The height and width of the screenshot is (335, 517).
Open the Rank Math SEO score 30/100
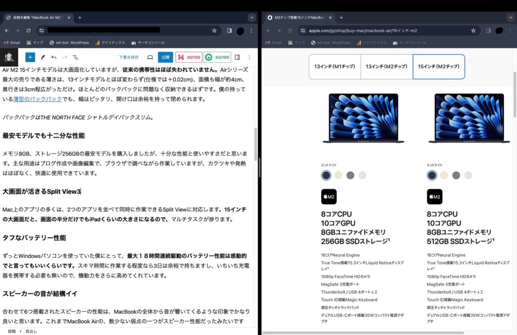point(188,57)
